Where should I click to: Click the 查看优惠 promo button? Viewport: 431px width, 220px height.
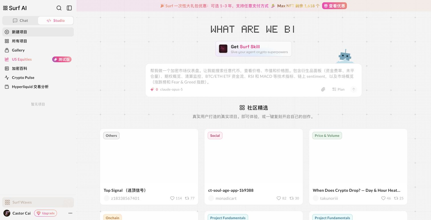334,6
